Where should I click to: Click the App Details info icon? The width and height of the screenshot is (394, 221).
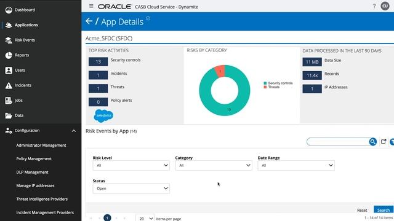148,18
